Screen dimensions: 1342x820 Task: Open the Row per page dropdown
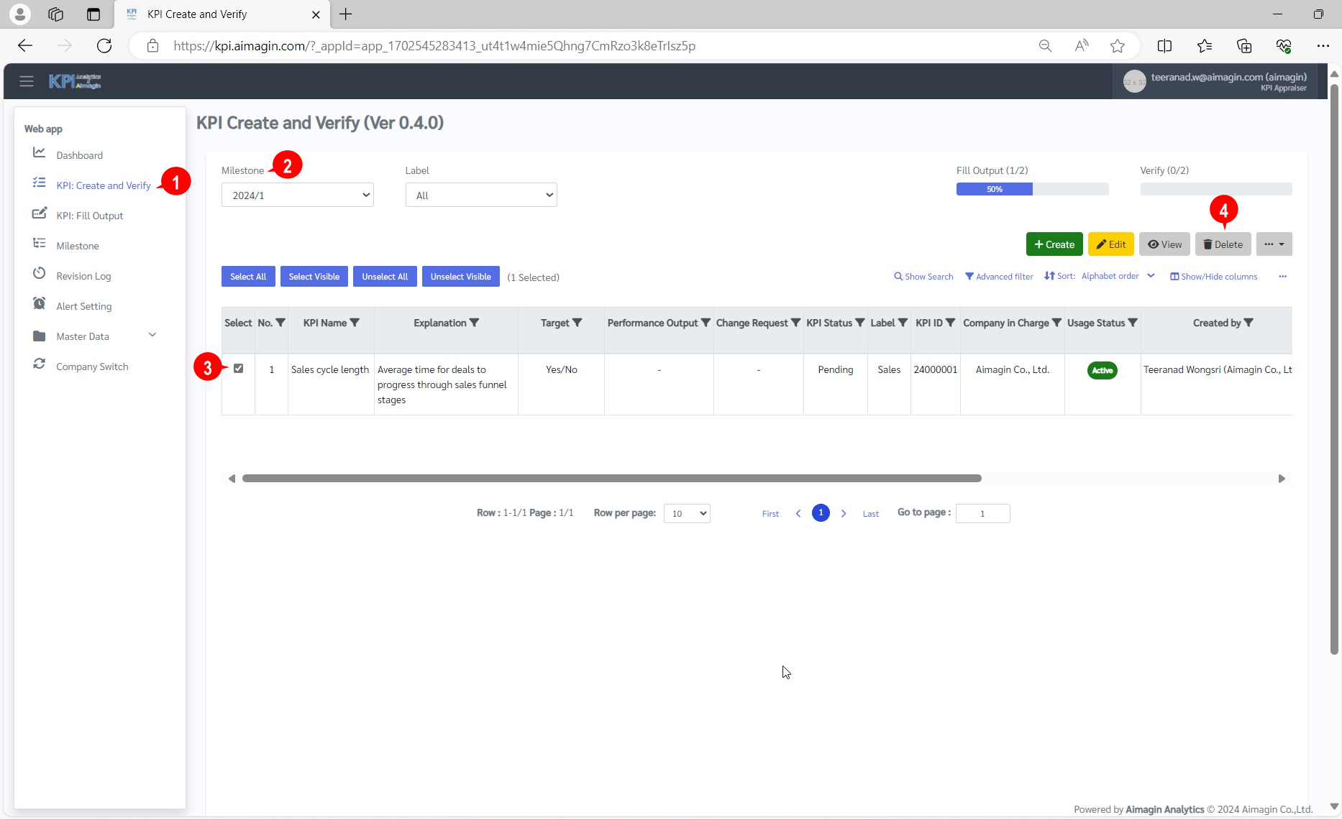686,513
